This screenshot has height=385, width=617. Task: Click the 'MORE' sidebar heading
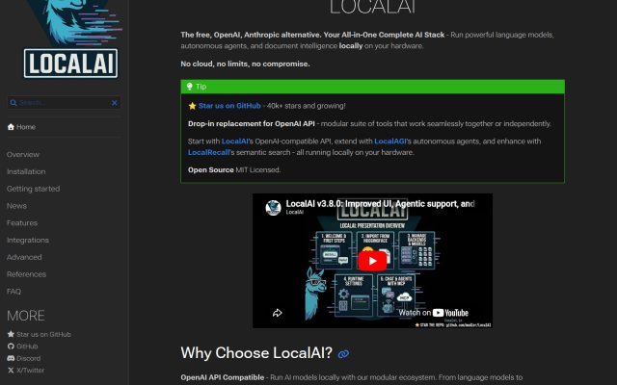tap(26, 316)
